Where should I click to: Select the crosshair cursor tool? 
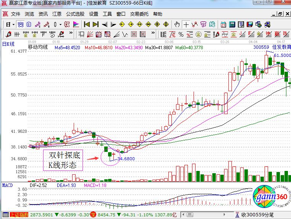click(x=186, y=24)
